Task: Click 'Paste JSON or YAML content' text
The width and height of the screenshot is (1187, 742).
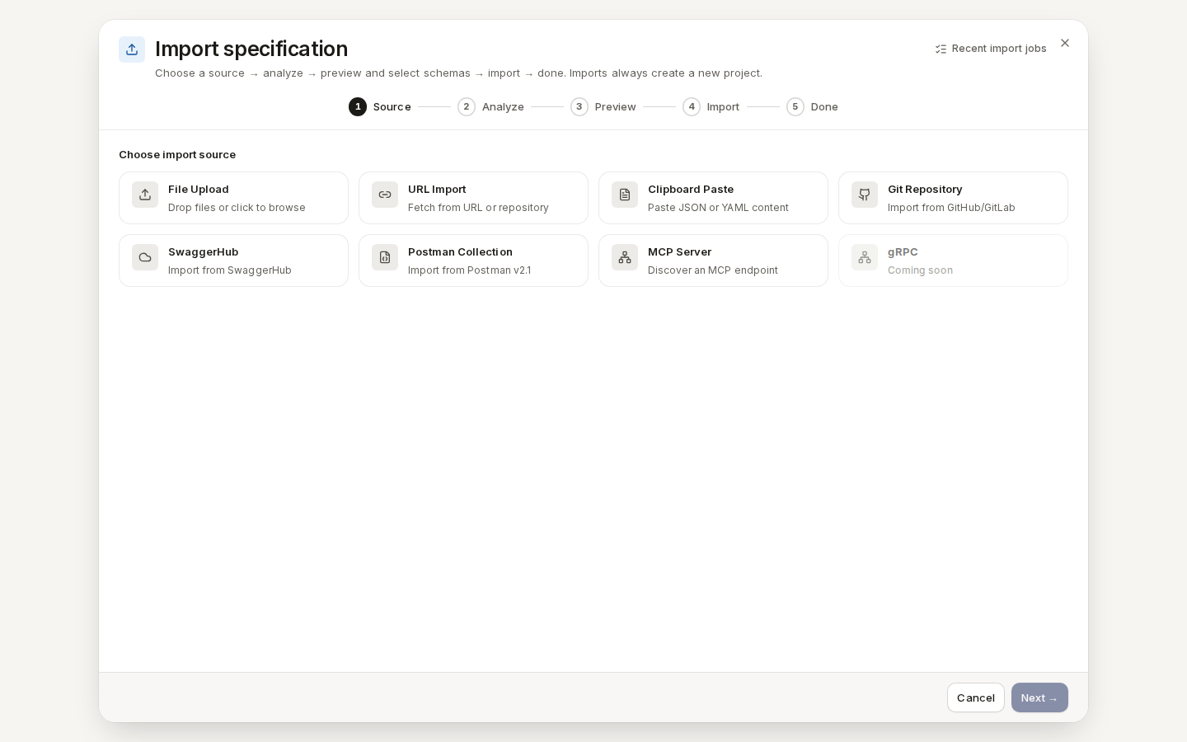Action: pos(718,208)
